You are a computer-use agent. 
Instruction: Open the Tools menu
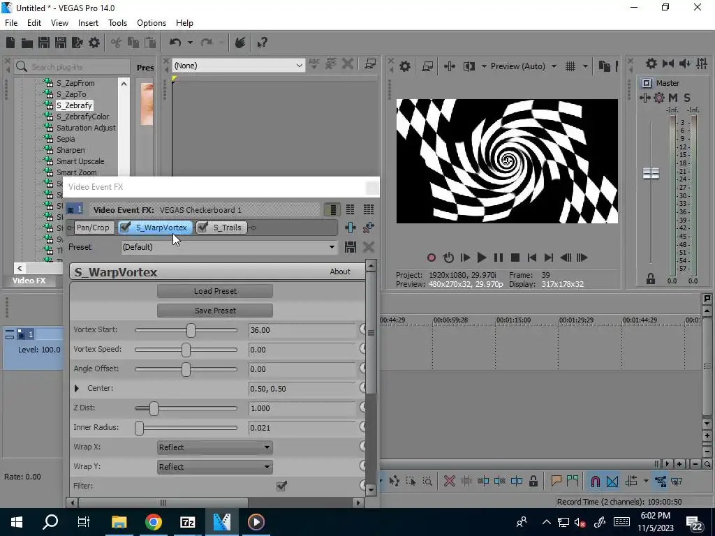point(117,23)
